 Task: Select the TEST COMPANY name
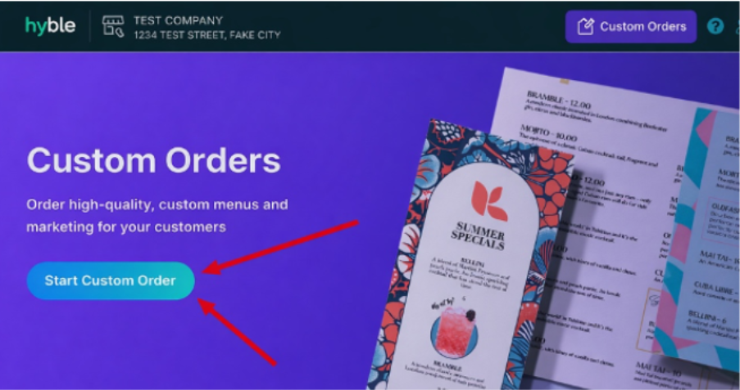[x=178, y=20]
